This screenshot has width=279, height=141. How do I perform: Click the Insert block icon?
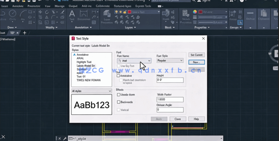click(x=166, y=15)
